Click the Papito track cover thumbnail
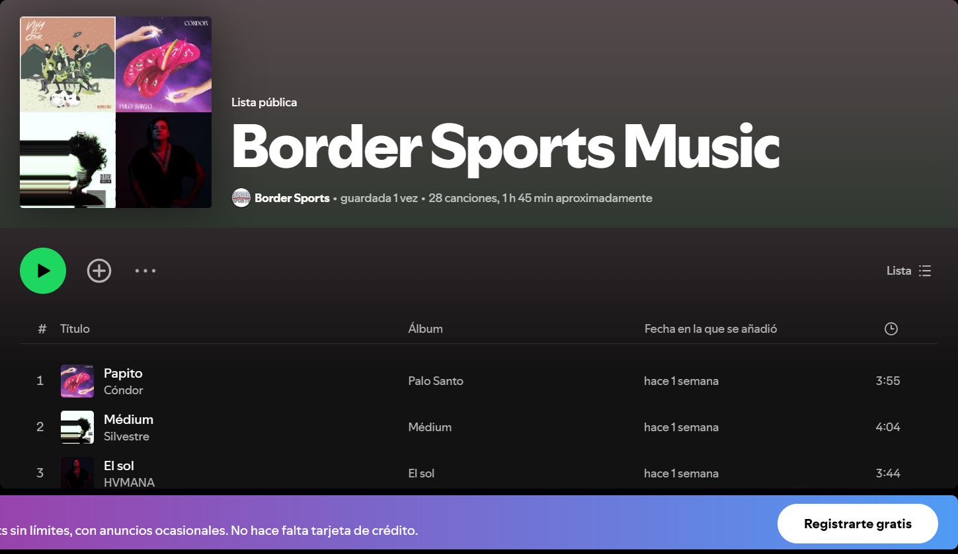The width and height of the screenshot is (958, 554). coord(77,381)
